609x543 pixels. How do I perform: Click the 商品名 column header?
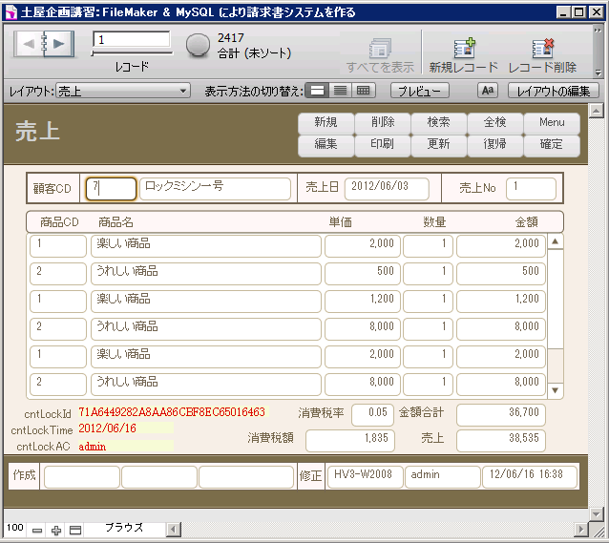[x=115, y=222]
